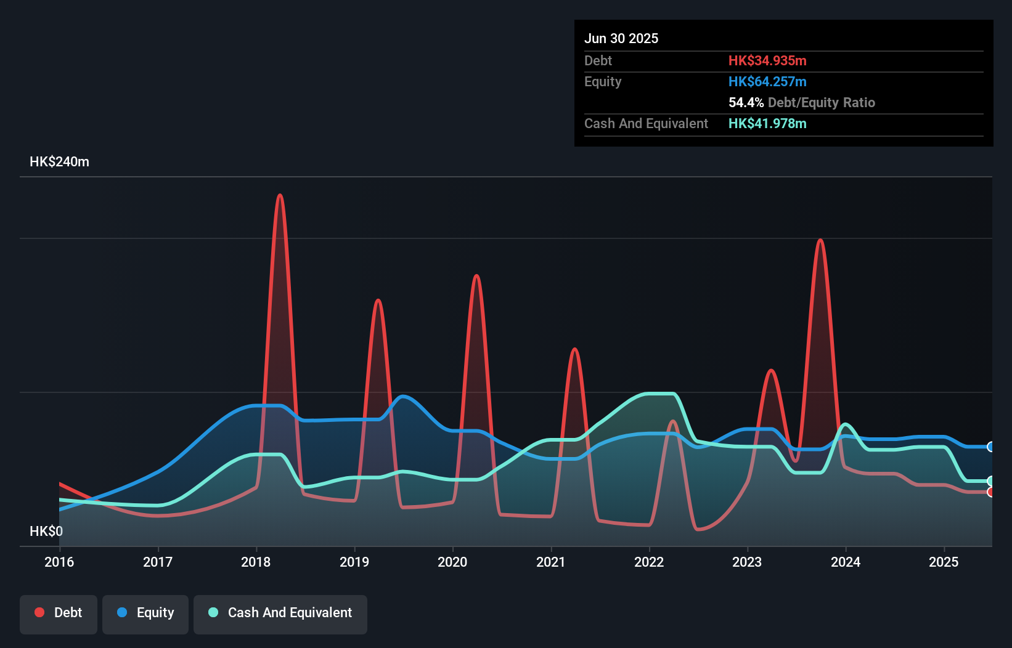This screenshot has height=648, width=1012.
Task: Select the 2021 x-axis year label
Action: pos(551,562)
